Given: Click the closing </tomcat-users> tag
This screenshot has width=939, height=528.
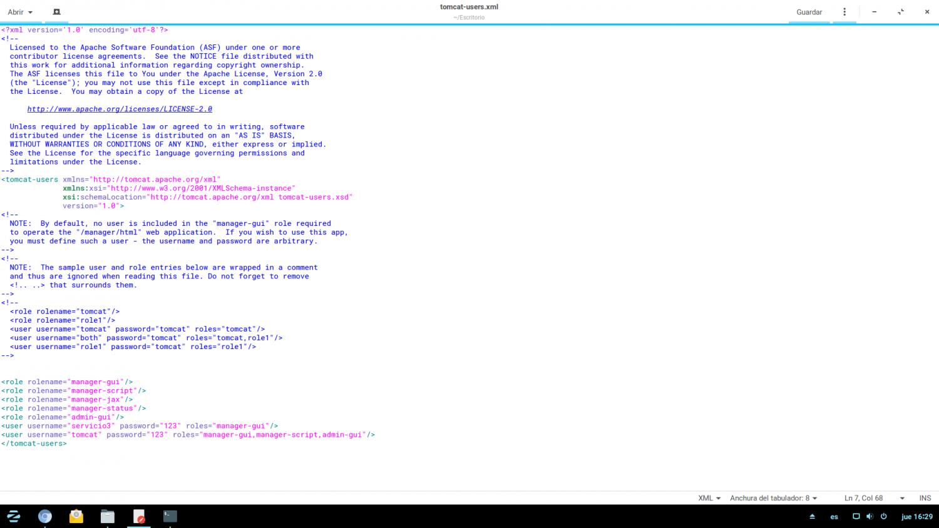Looking at the screenshot, I should 34,443.
